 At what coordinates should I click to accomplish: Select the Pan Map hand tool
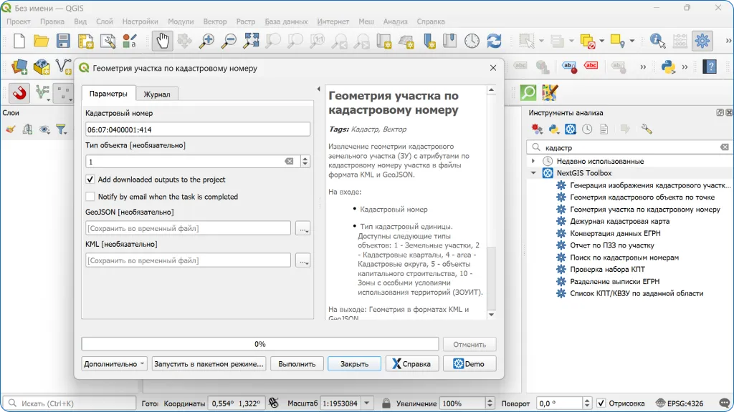click(x=163, y=41)
